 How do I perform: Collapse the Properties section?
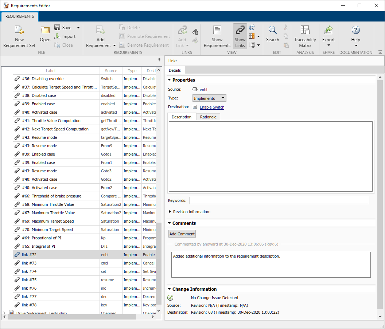(169, 80)
